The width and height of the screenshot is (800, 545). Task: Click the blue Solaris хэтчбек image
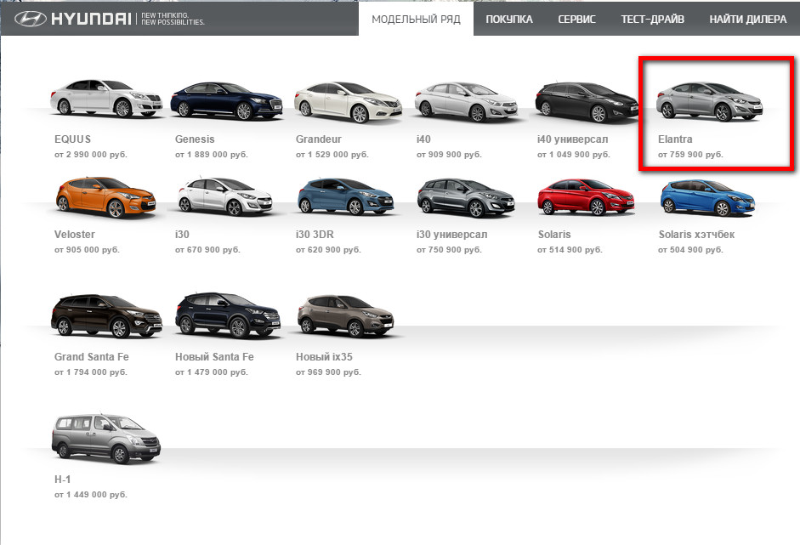click(x=707, y=197)
